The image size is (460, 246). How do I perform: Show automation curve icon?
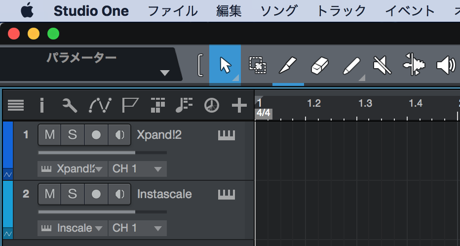pyautogui.click(x=100, y=105)
